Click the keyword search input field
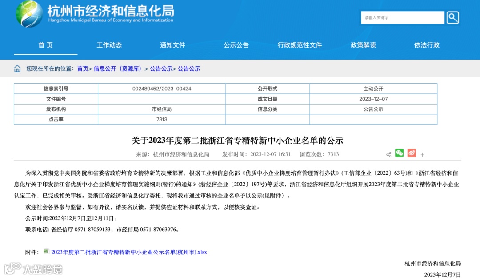 click(403, 17)
